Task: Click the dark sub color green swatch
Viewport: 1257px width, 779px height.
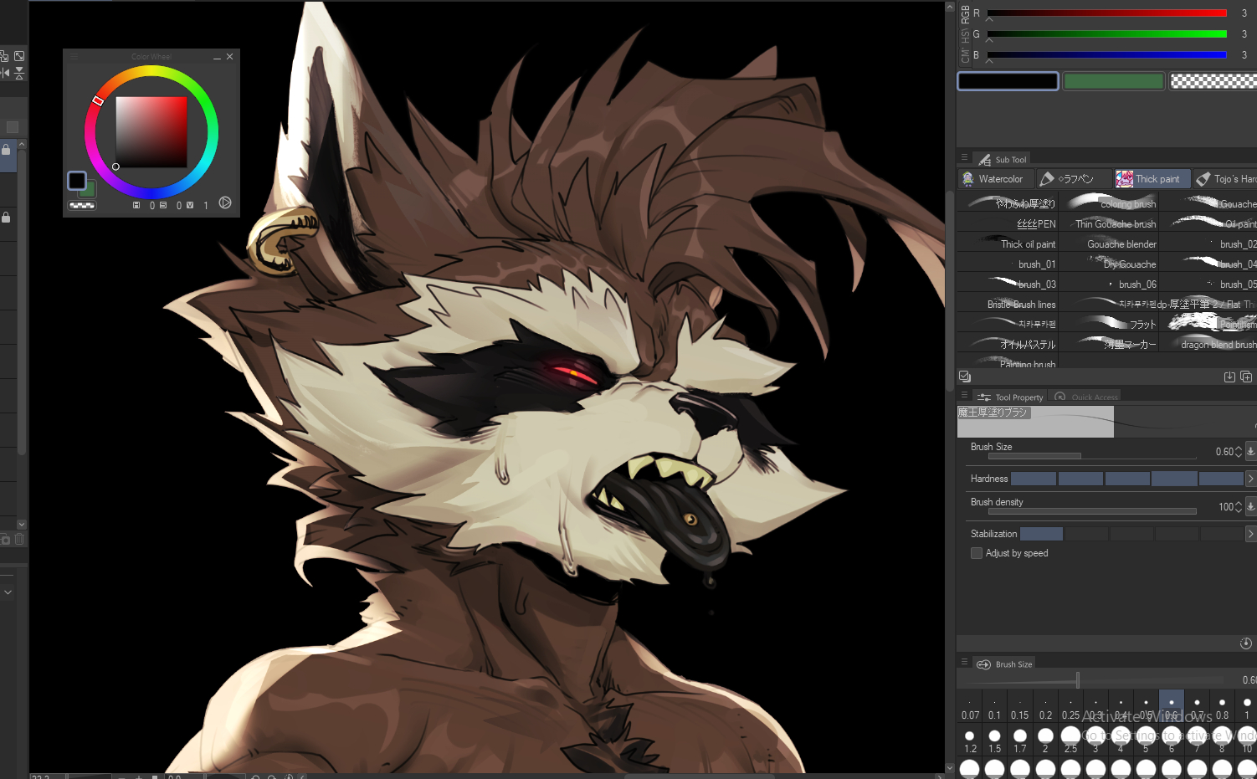Action: [x=88, y=189]
